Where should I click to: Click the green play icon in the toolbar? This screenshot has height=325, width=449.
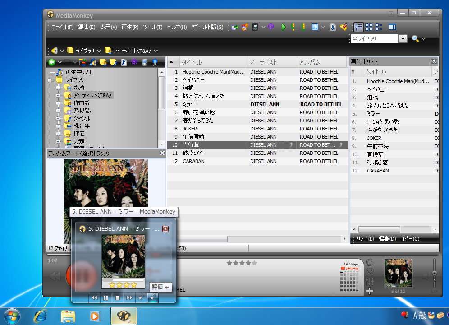[x=284, y=27]
